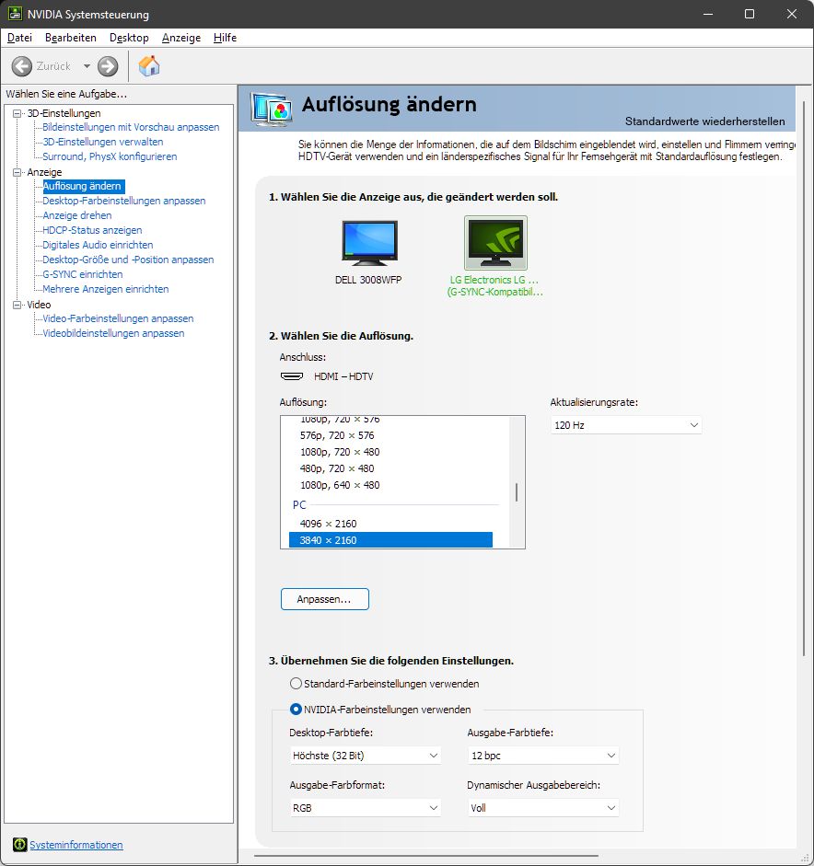Open the Ausgabe-Farbtiefe 12 bpc dropdown
Screen dimensions: 814x866
(x=543, y=755)
